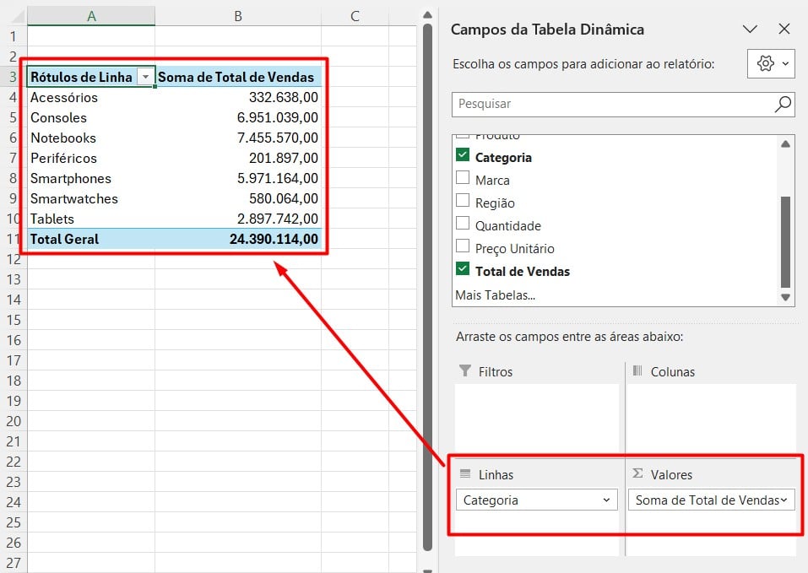808x573 pixels.
Task: Click the Filtros area funnel icon
Action: click(x=465, y=370)
